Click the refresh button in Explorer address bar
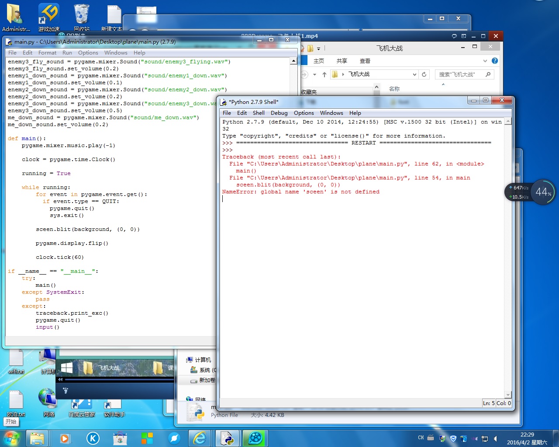The image size is (559, 447). coord(424,75)
